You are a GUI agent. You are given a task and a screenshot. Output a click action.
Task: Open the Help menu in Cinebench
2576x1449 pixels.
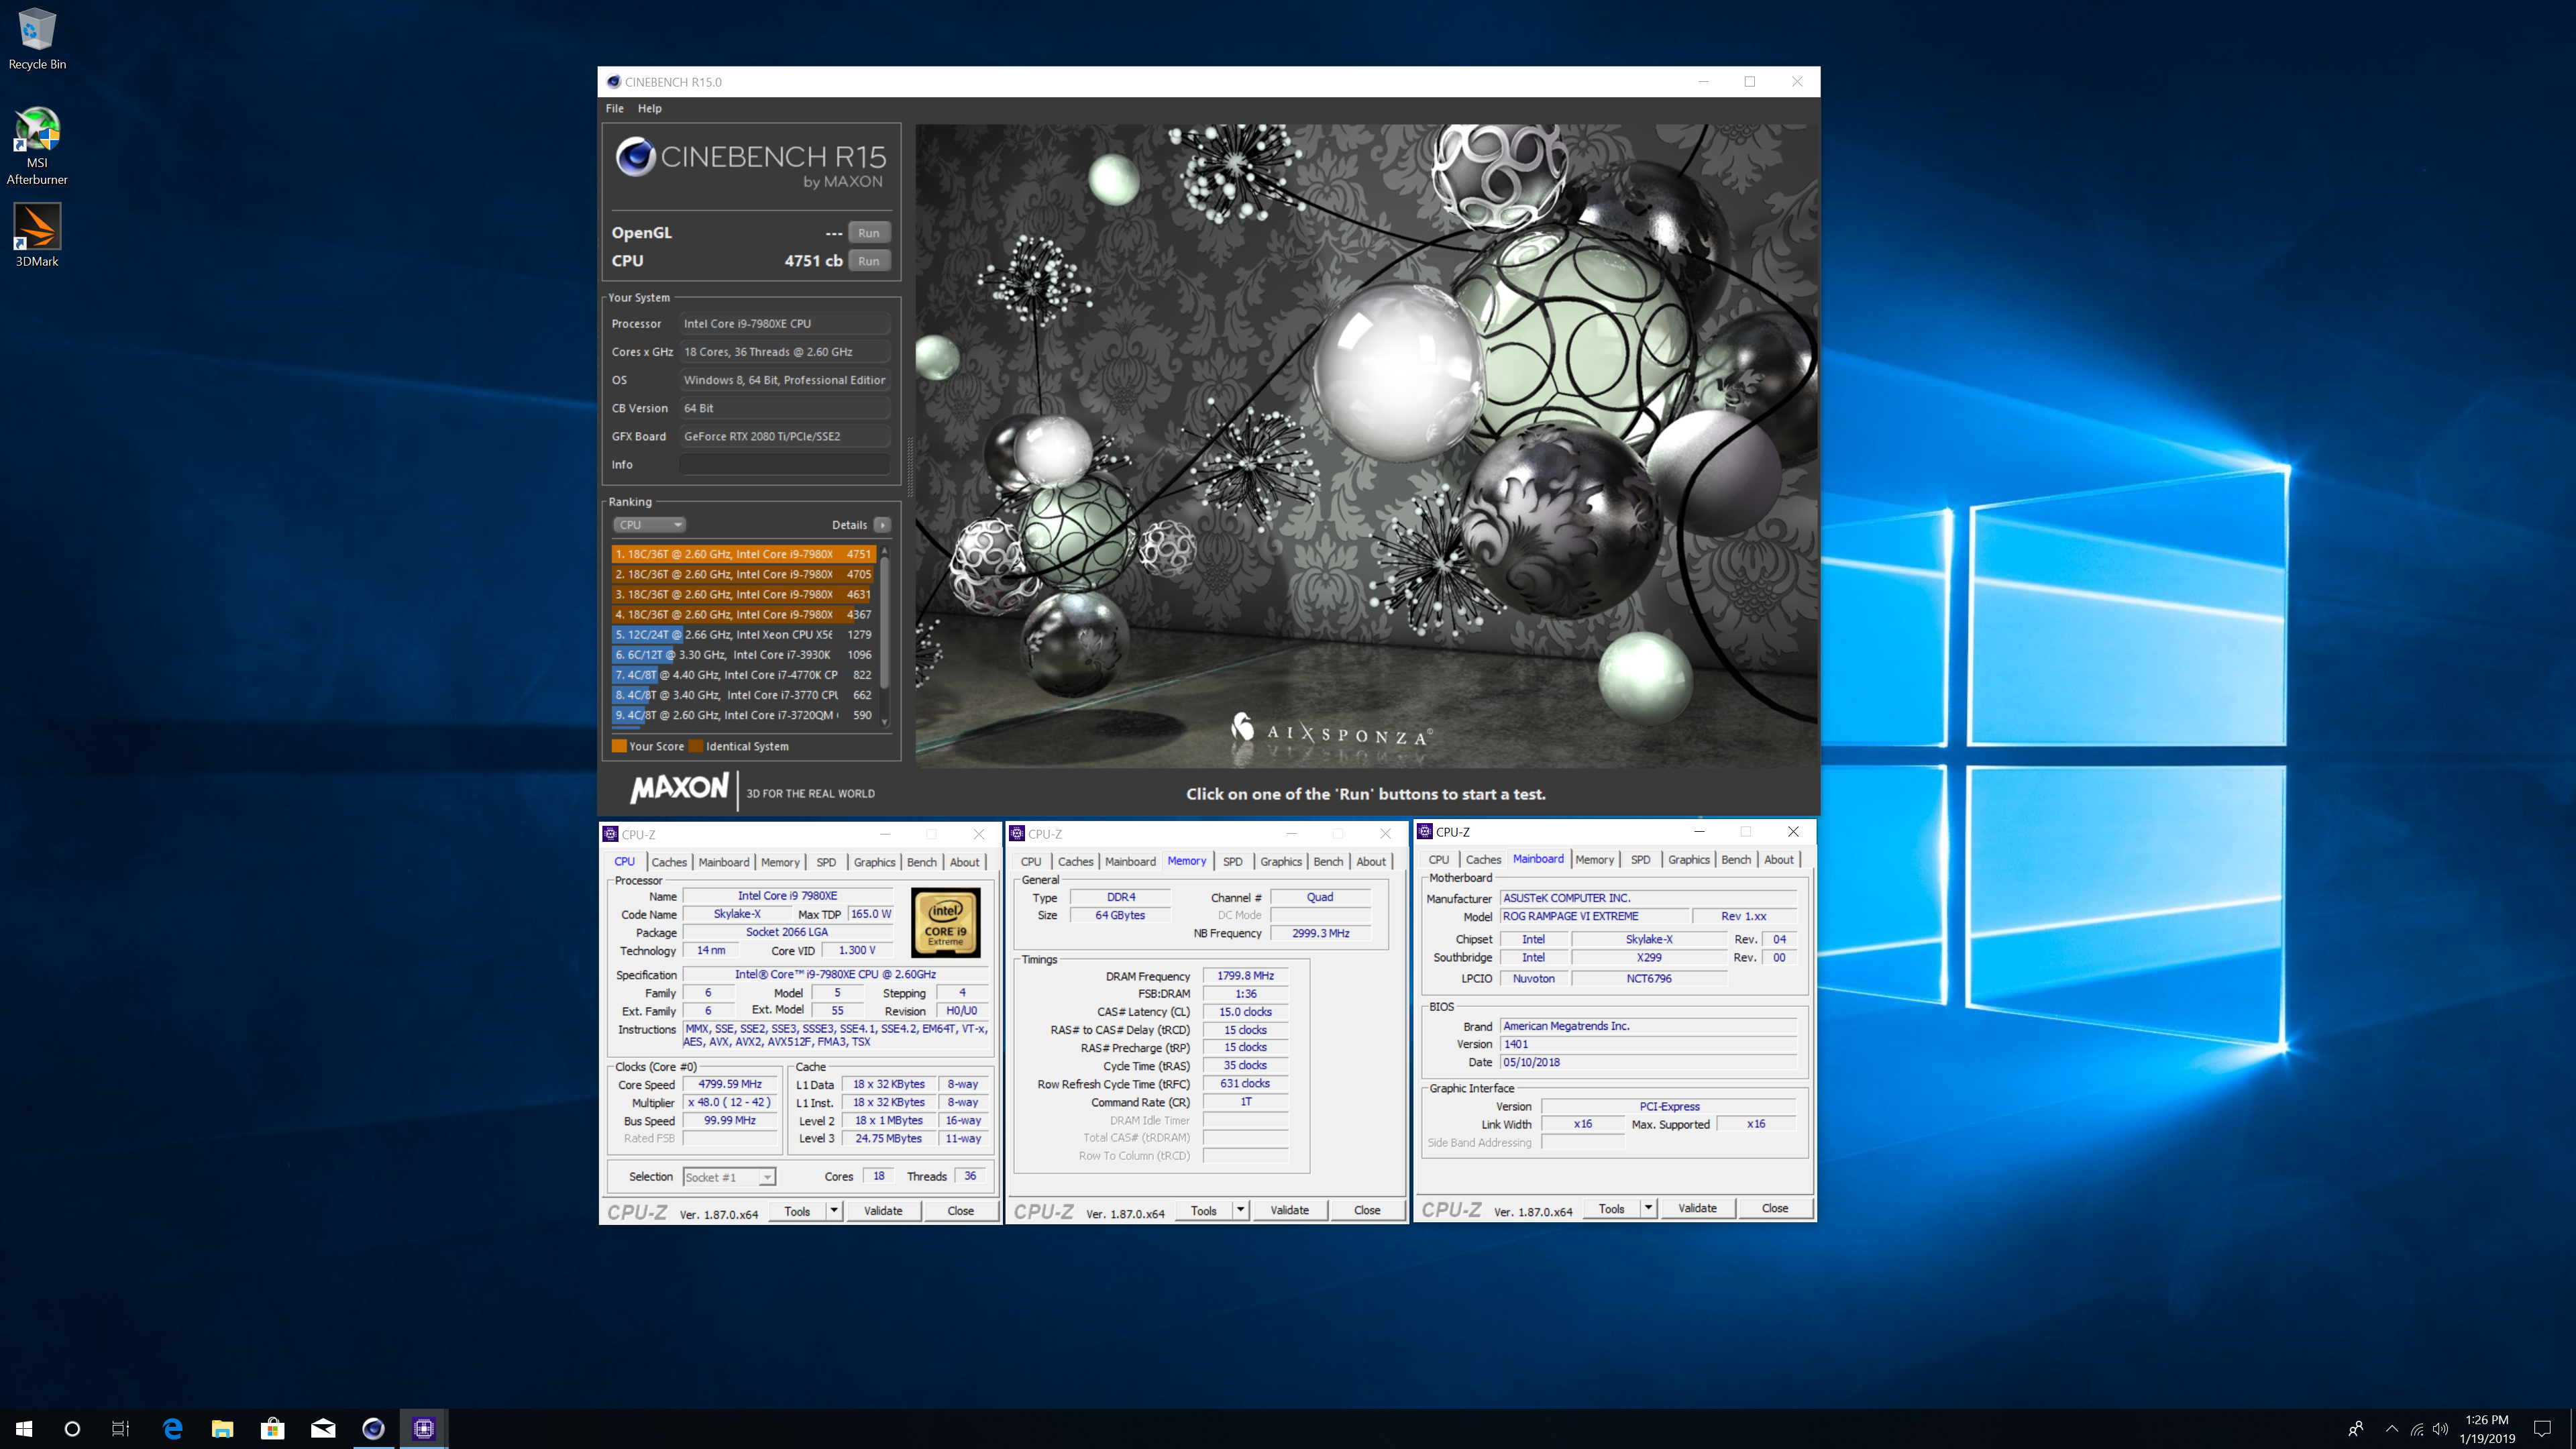point(649,108)
